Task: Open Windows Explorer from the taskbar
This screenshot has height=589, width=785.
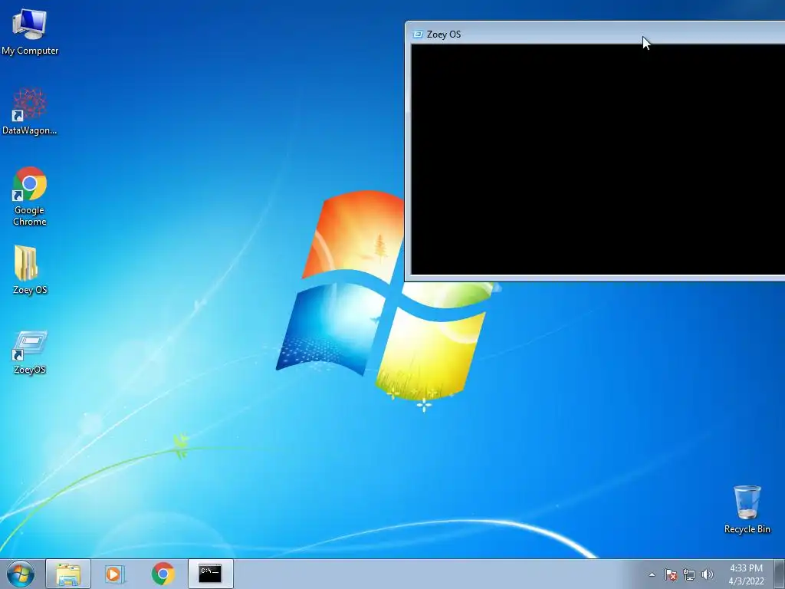Action: pyautogui.click(x=68, y=574)
